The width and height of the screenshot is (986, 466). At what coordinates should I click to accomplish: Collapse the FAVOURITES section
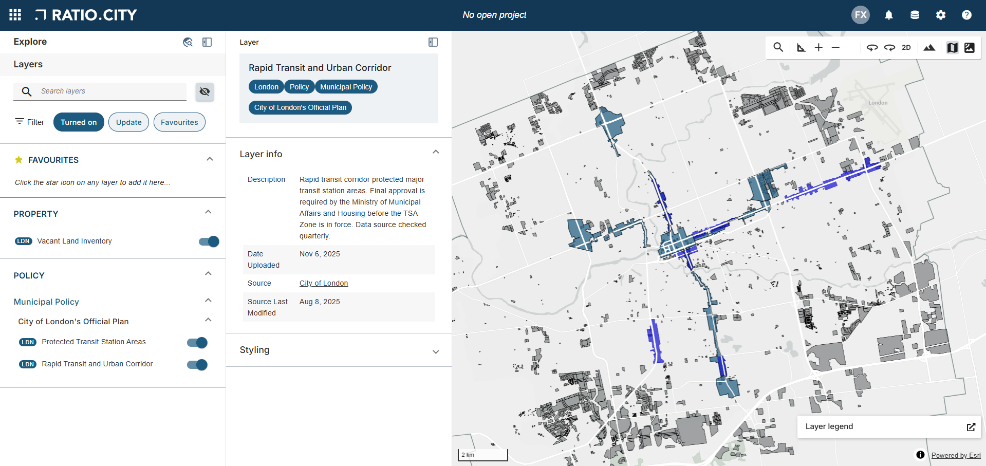point(210,159)
